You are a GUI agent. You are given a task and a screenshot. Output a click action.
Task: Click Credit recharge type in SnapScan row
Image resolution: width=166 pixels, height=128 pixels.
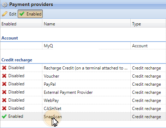147,117
